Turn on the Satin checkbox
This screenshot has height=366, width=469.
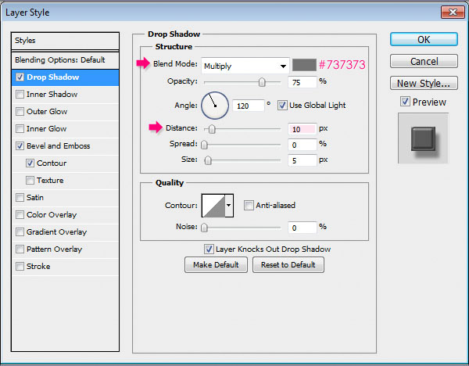tap(20, 198)
